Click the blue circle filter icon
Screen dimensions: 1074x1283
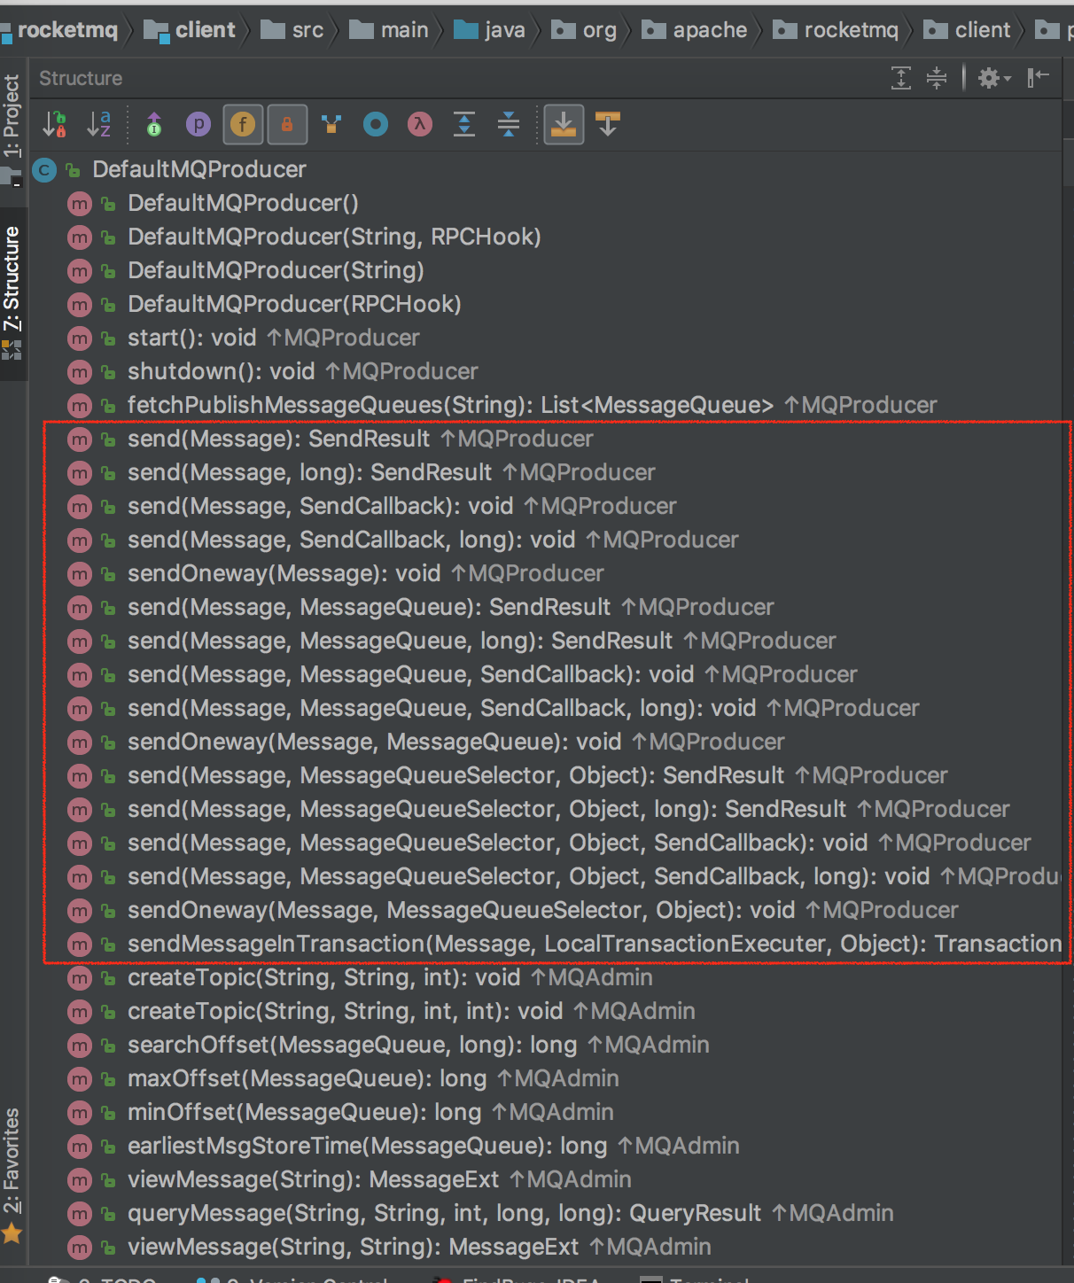tap(376, 124)
